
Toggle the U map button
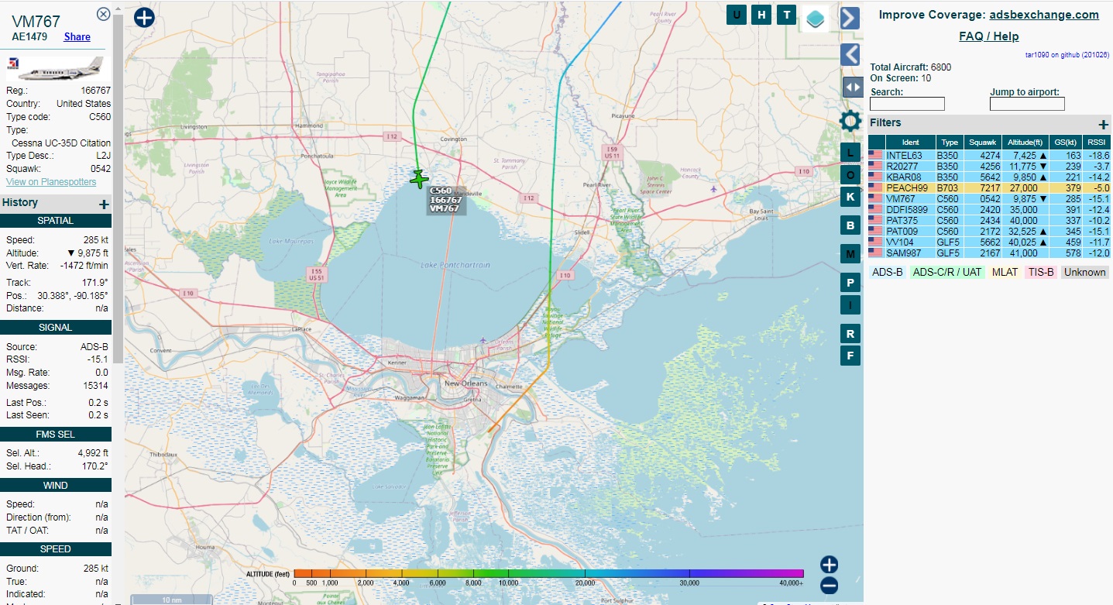coord(737,14)
